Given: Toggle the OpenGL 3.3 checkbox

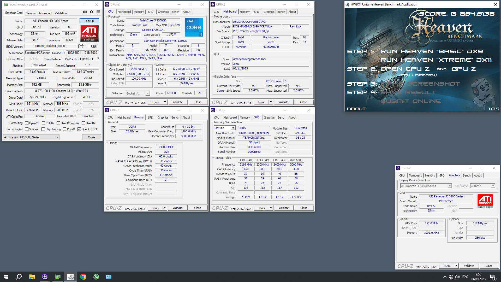Looking at the screenshot, I should click(79, 129).
